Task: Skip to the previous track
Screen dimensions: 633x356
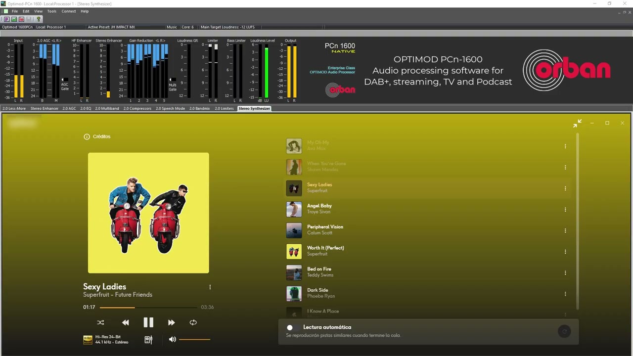Action: click(x=126, y=322)
